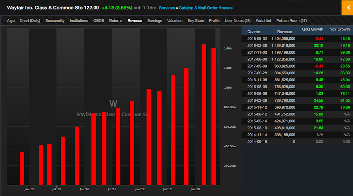
Task: View the Key Stats tab
Action: (196, 21)
